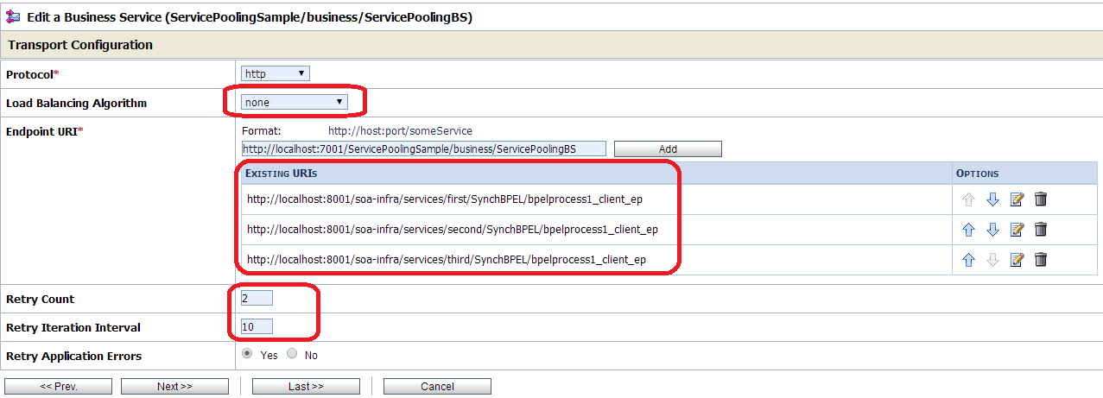The width and height of the screenshot is (1103, 398).
Task: Select No for Retry Application Errors
Action: click(x=292, y=354)
